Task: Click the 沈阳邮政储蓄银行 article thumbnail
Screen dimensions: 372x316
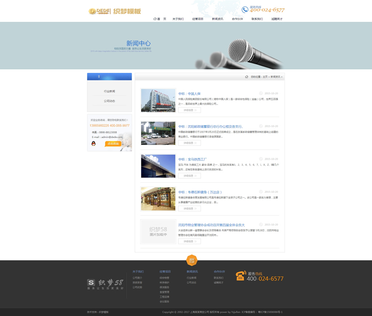Action: [x=158, y=133]
